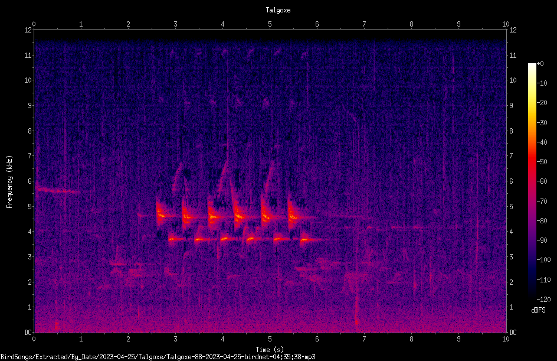Click the Time (s) axis label
The image size is (557, 361).
point(270,350)
